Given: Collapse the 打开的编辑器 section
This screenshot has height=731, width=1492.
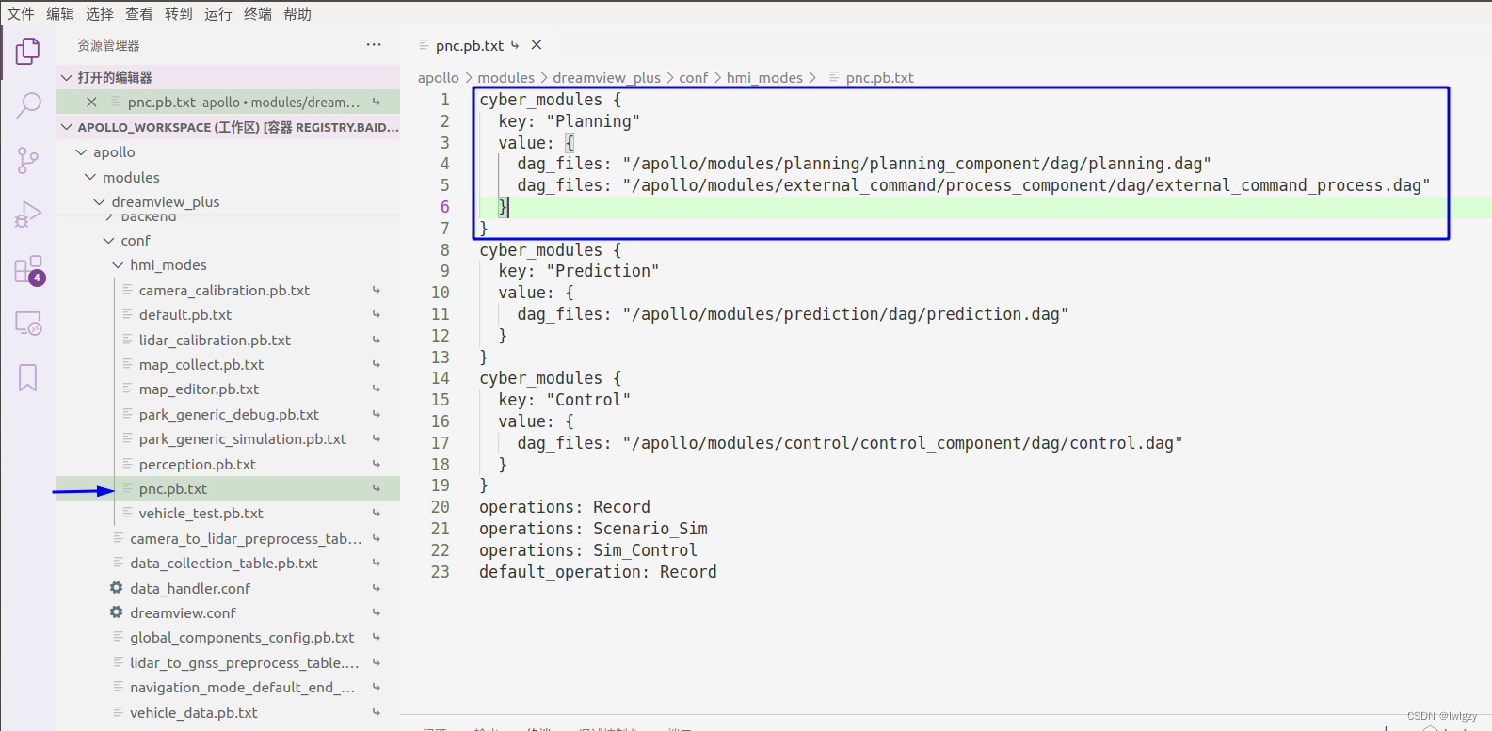Looking at the screenshot, I should tap(66, 77).
